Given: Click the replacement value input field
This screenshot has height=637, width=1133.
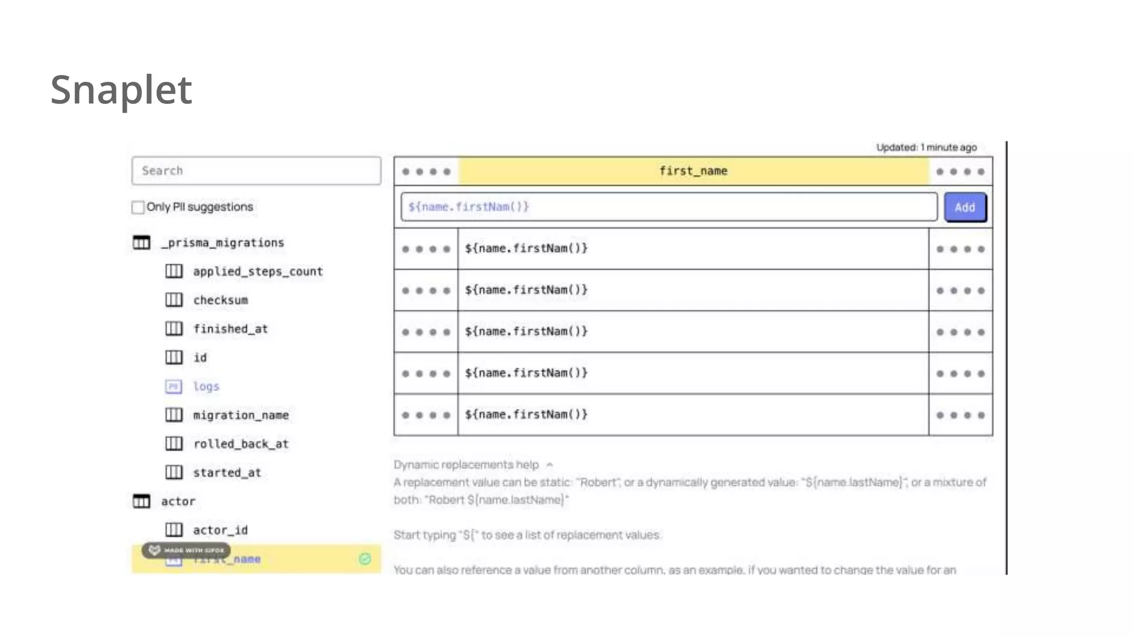Looking at the screenshot, I should point(668,207).
